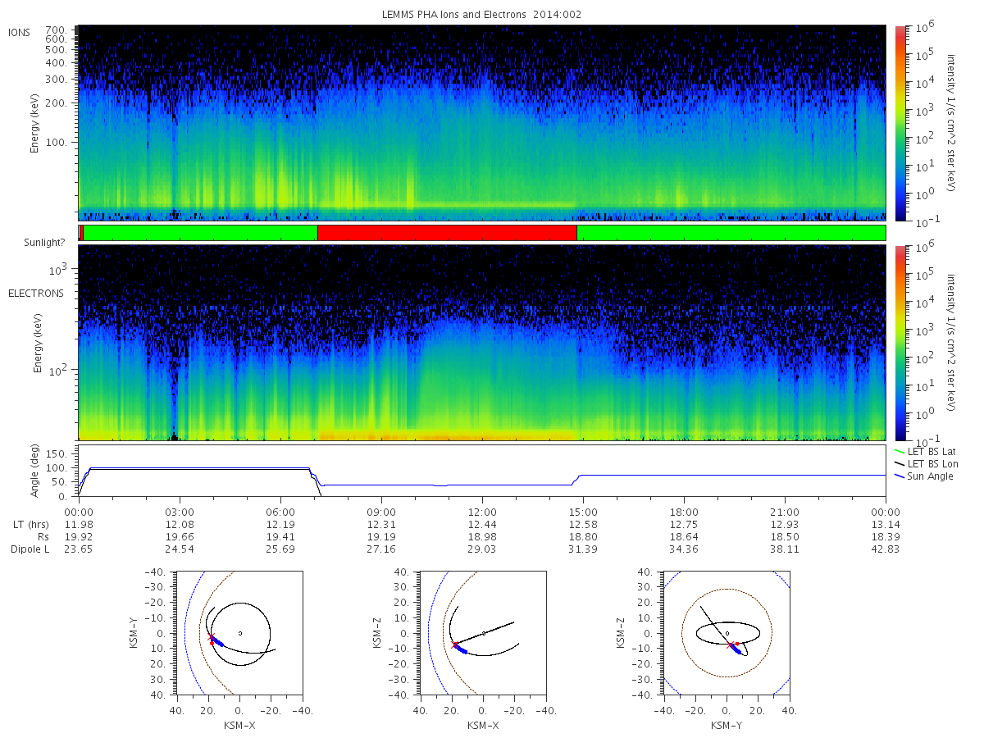Select LT value 11.98
984x738 pixels.
[x=79, y=525]
